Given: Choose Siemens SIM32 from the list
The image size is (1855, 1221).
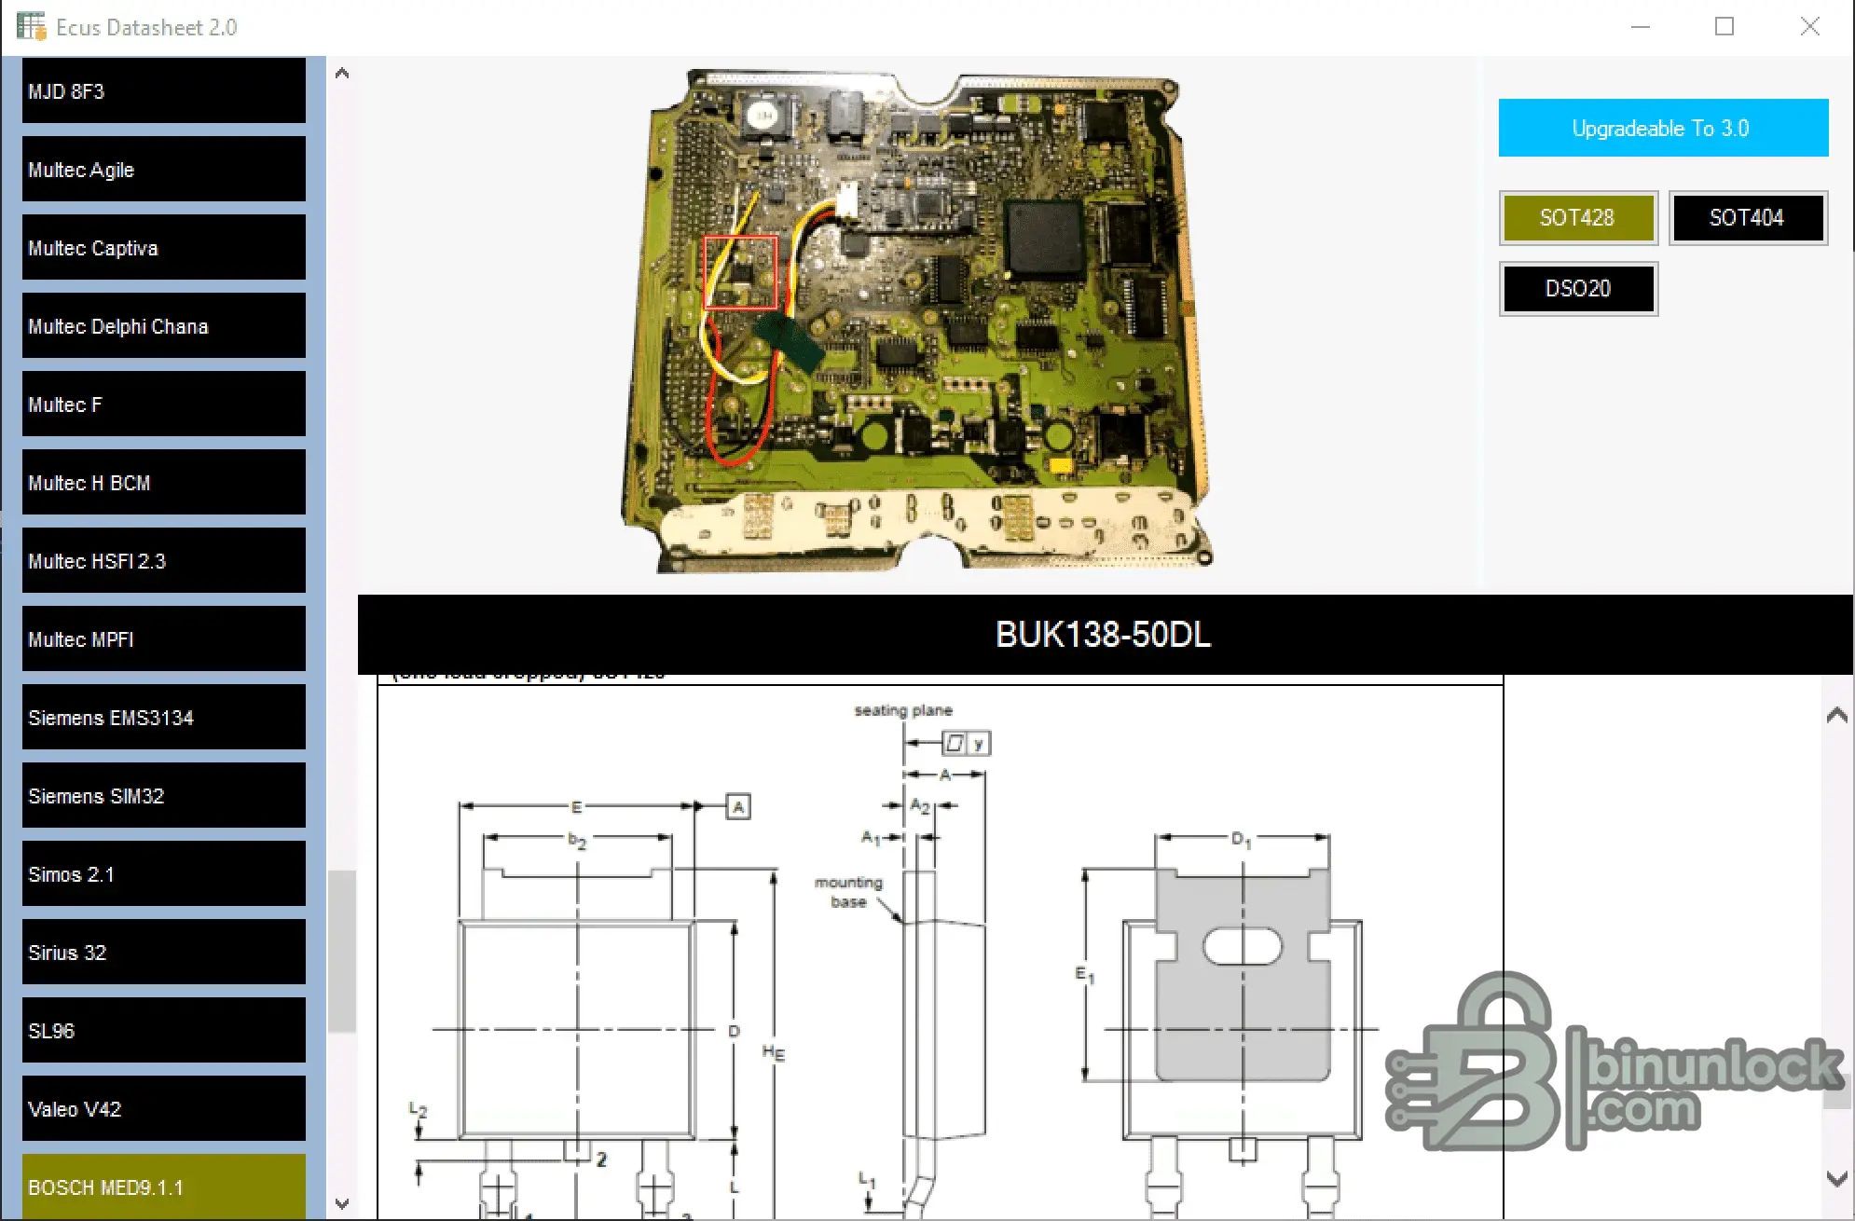Looking at the screenshot, I should pos(164,795).
